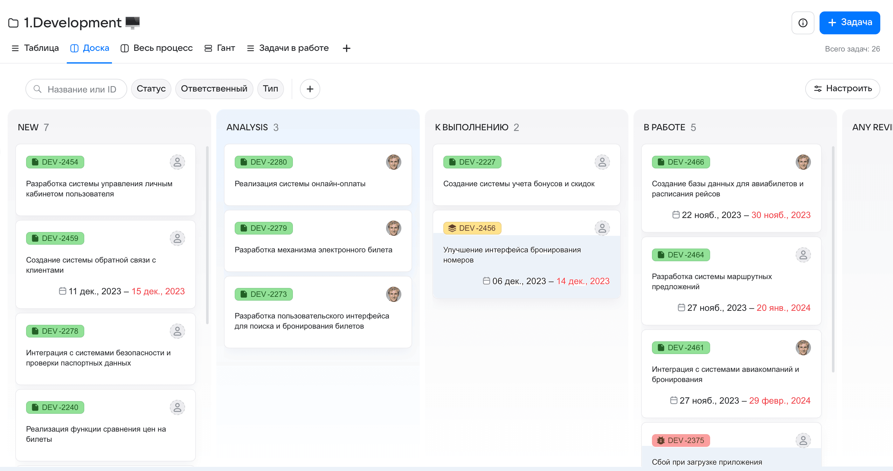The height and width of the screenshot is (471, 893).
Task: Assign a user on DEV-2375 card
Action: pos(803,440)
